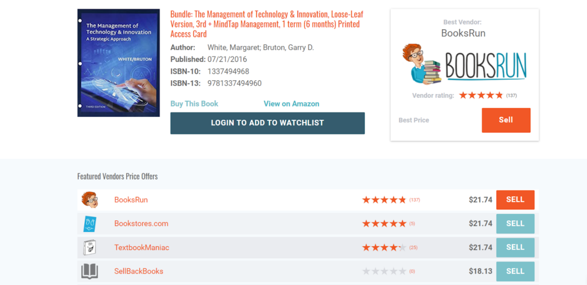Screen dimensions: 587x285
Task: Click the BooksRun row star rating
Action: [x=384, y=200]
